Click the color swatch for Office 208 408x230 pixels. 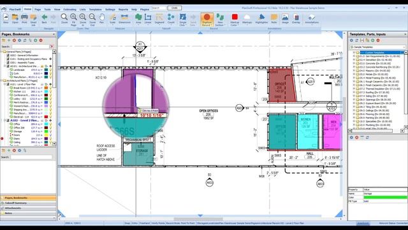point(46,128)
